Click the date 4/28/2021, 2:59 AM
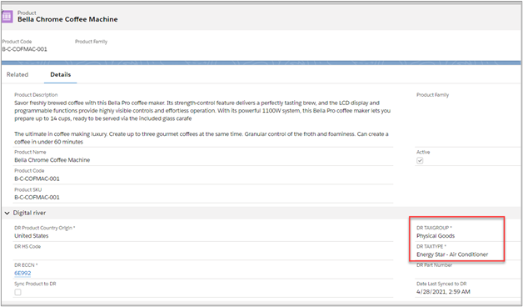The height and width of the screenshot is (307, 523). 443,292
